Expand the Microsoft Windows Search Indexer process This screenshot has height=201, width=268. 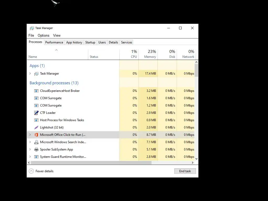click(x=30, y=142)
